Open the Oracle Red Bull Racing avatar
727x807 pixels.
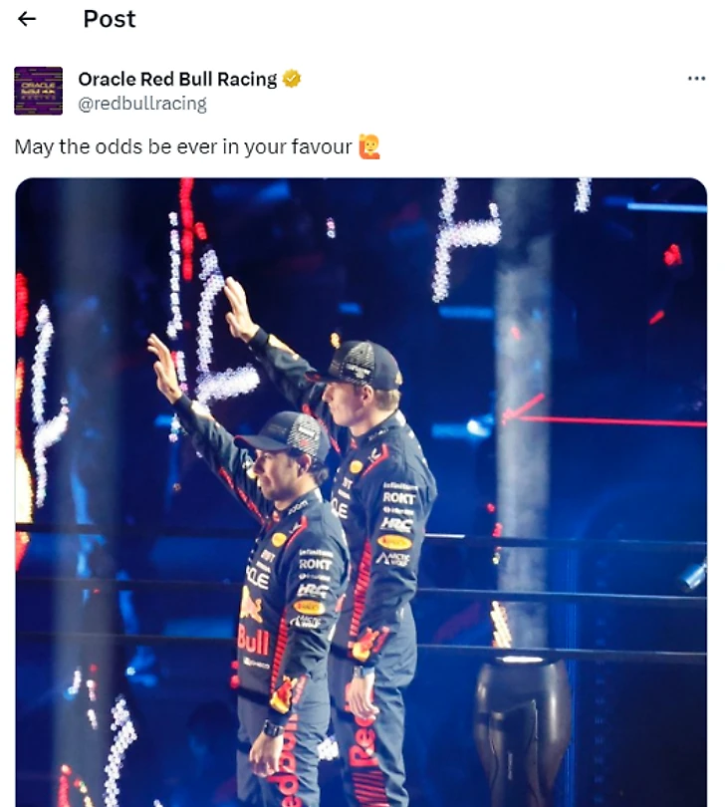tap(38, 91)
